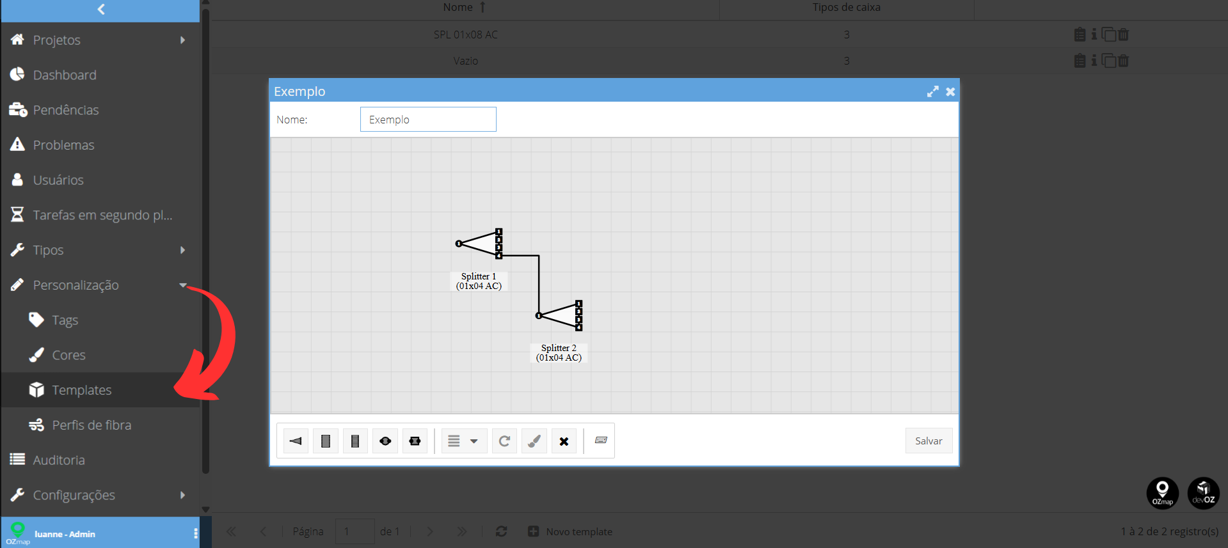Select the striped rectangle element tool
The height and width of the screenshot is (548, 1228).
click(x=355, y=441)
